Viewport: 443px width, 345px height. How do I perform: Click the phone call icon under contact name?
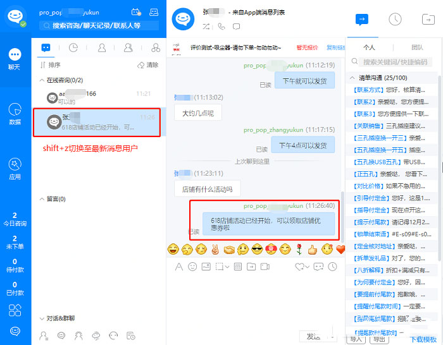pyautogui.click(x=221, y=27)
